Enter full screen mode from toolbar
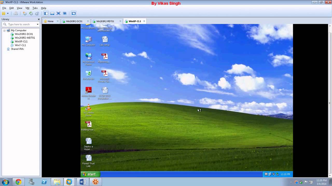 (x=58, y=13)
